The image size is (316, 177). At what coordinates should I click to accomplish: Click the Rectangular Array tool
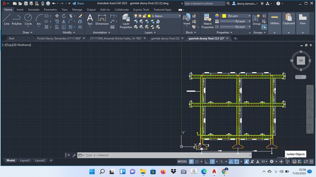click(70, 27)
